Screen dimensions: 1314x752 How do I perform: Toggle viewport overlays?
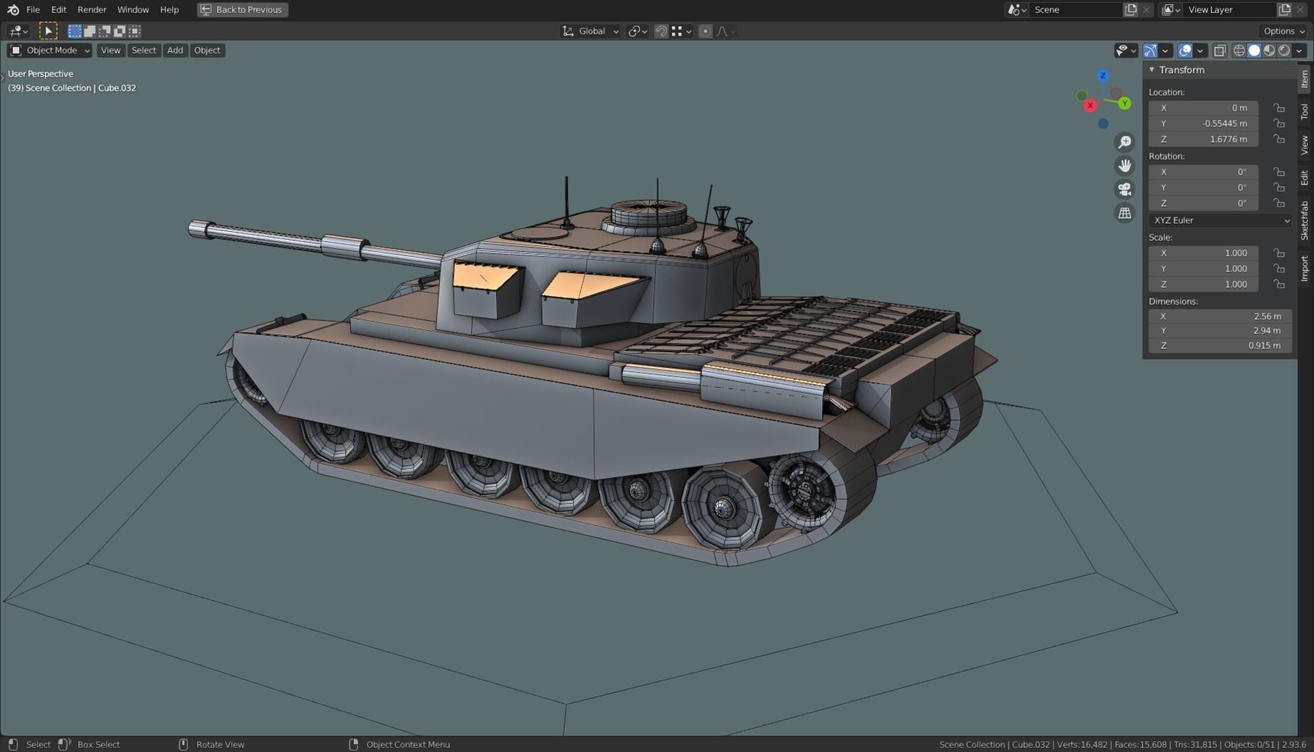click(x=1185, y=51)
